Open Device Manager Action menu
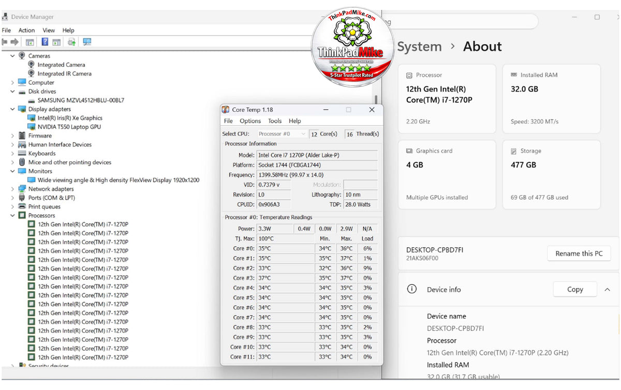The width and height of the screenshot is (621, 390). click(x=26, y=30)
